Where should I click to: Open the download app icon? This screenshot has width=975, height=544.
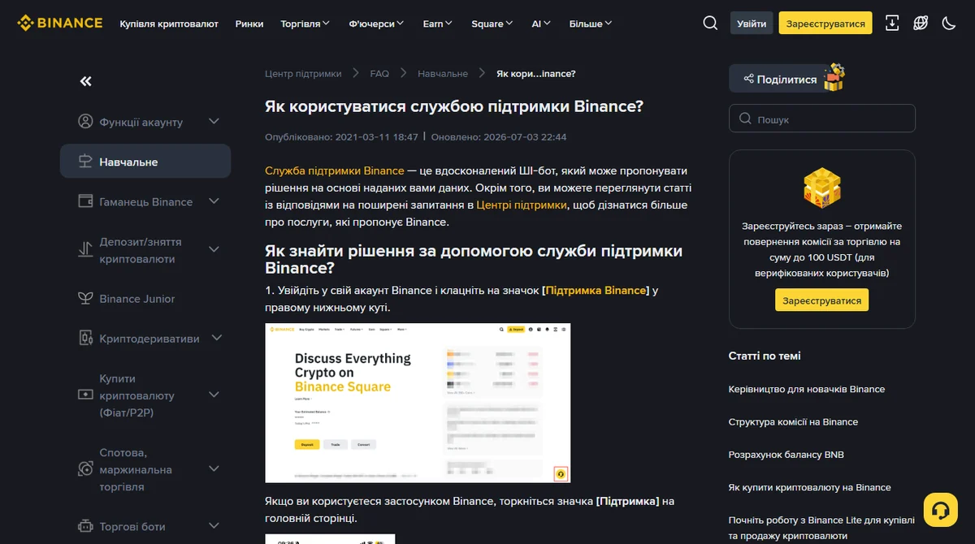(x=892, y=23)
